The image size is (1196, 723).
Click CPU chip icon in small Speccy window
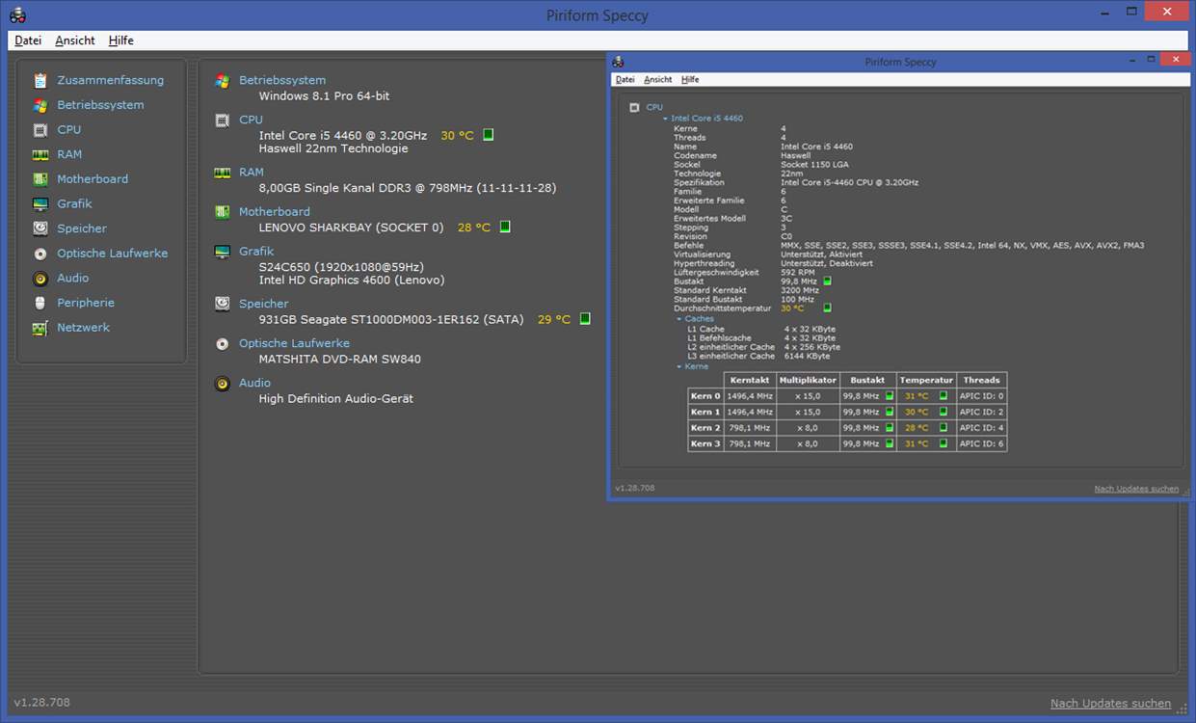pyautogui.click(x=634, y=107)
